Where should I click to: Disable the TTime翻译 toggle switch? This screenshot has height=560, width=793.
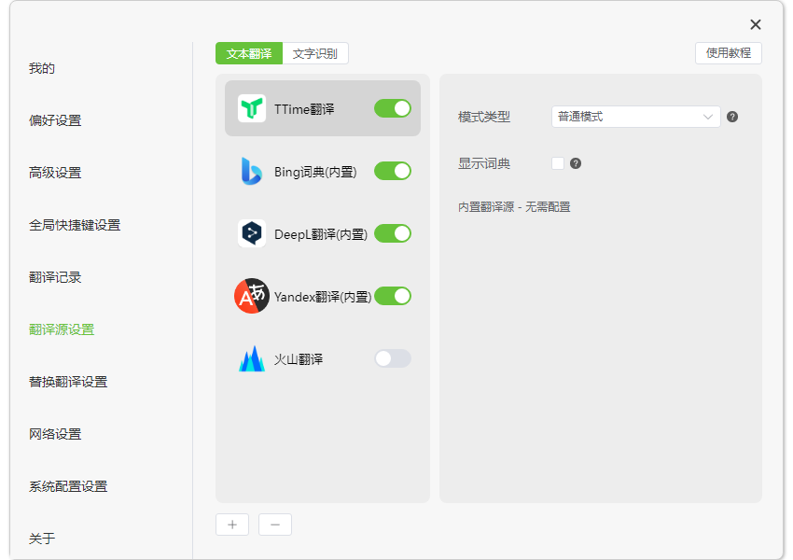[x=392, y=108]
